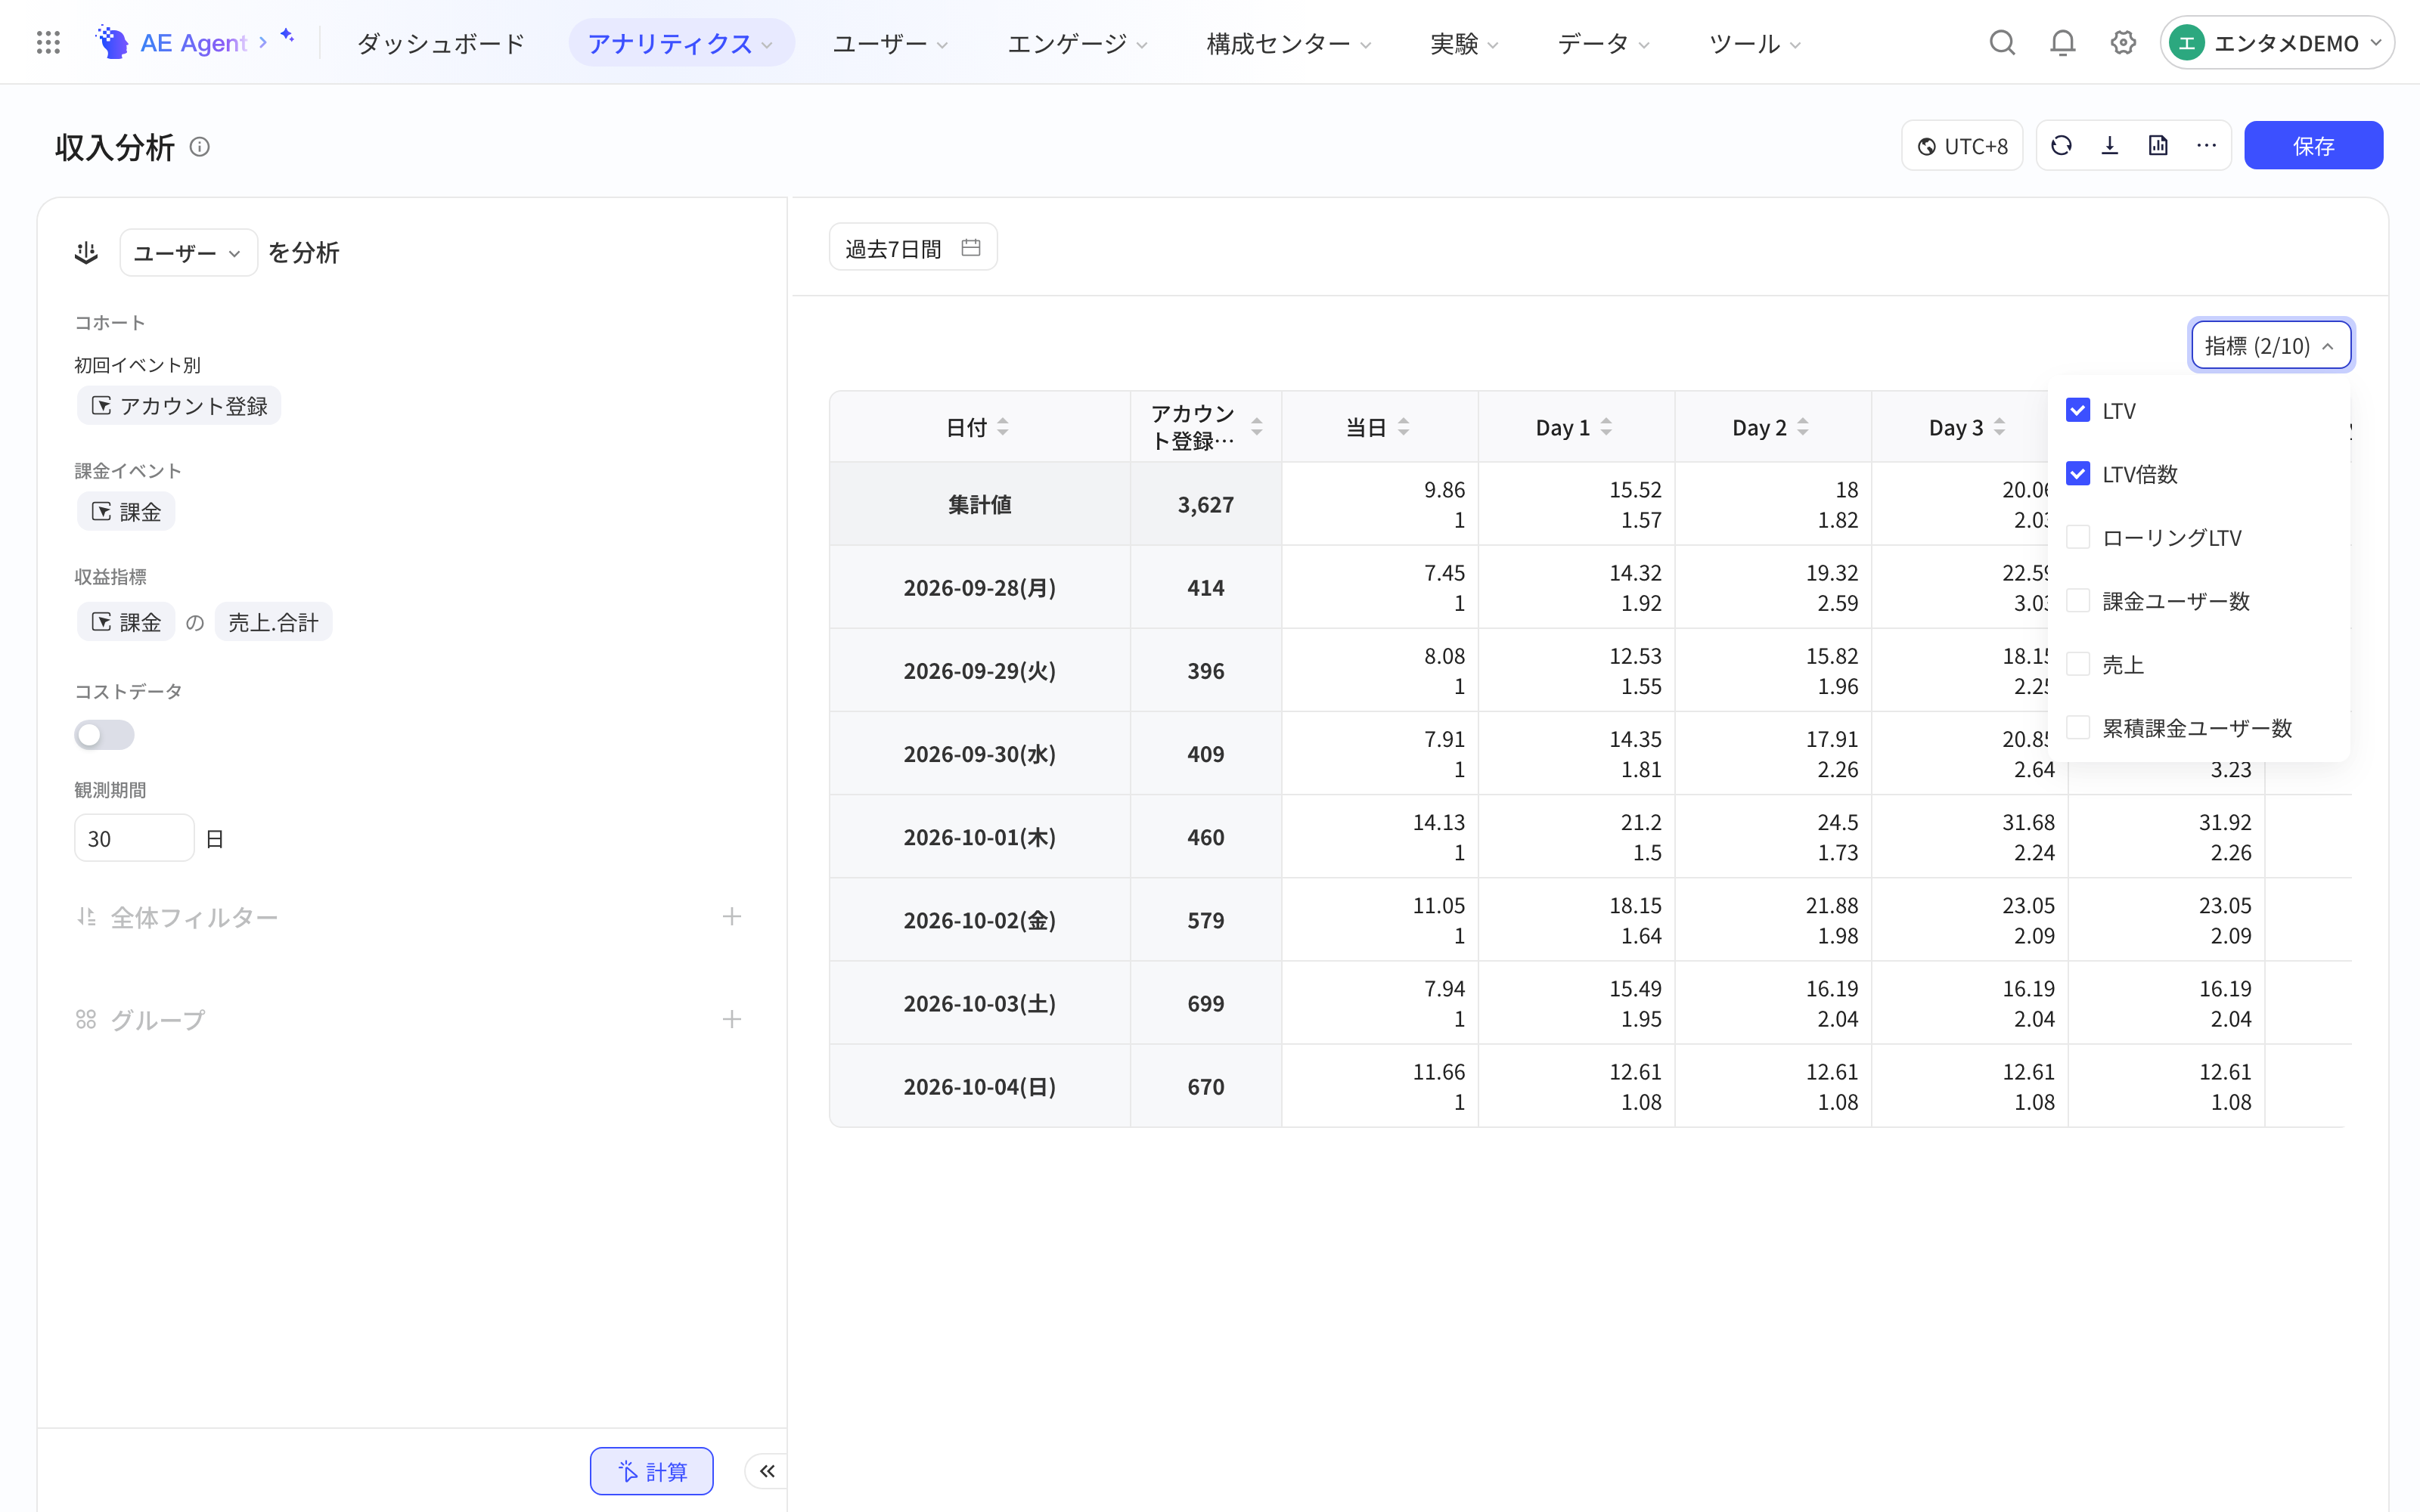Click the search magnifier icon
The height and width of the screenshot is (1512, 2420).
click(x=2001, y=42)
